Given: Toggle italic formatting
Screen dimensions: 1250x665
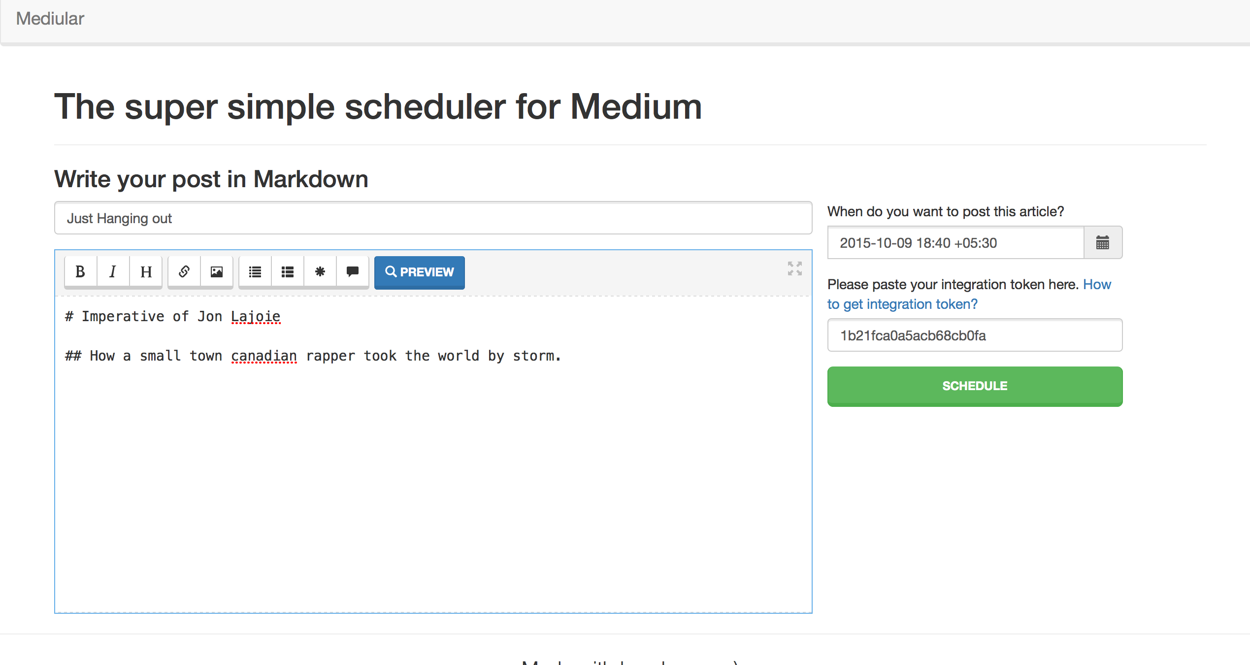Looking at the screenshot, I should click(x=112, y=271).
